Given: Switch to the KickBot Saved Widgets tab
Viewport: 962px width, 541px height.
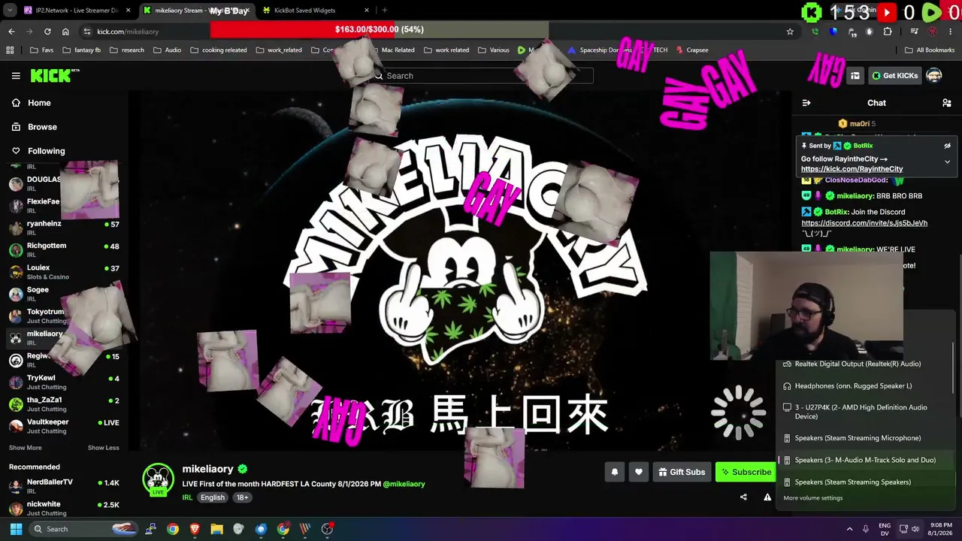Looking at the screenshot, I should coord(317,11).
